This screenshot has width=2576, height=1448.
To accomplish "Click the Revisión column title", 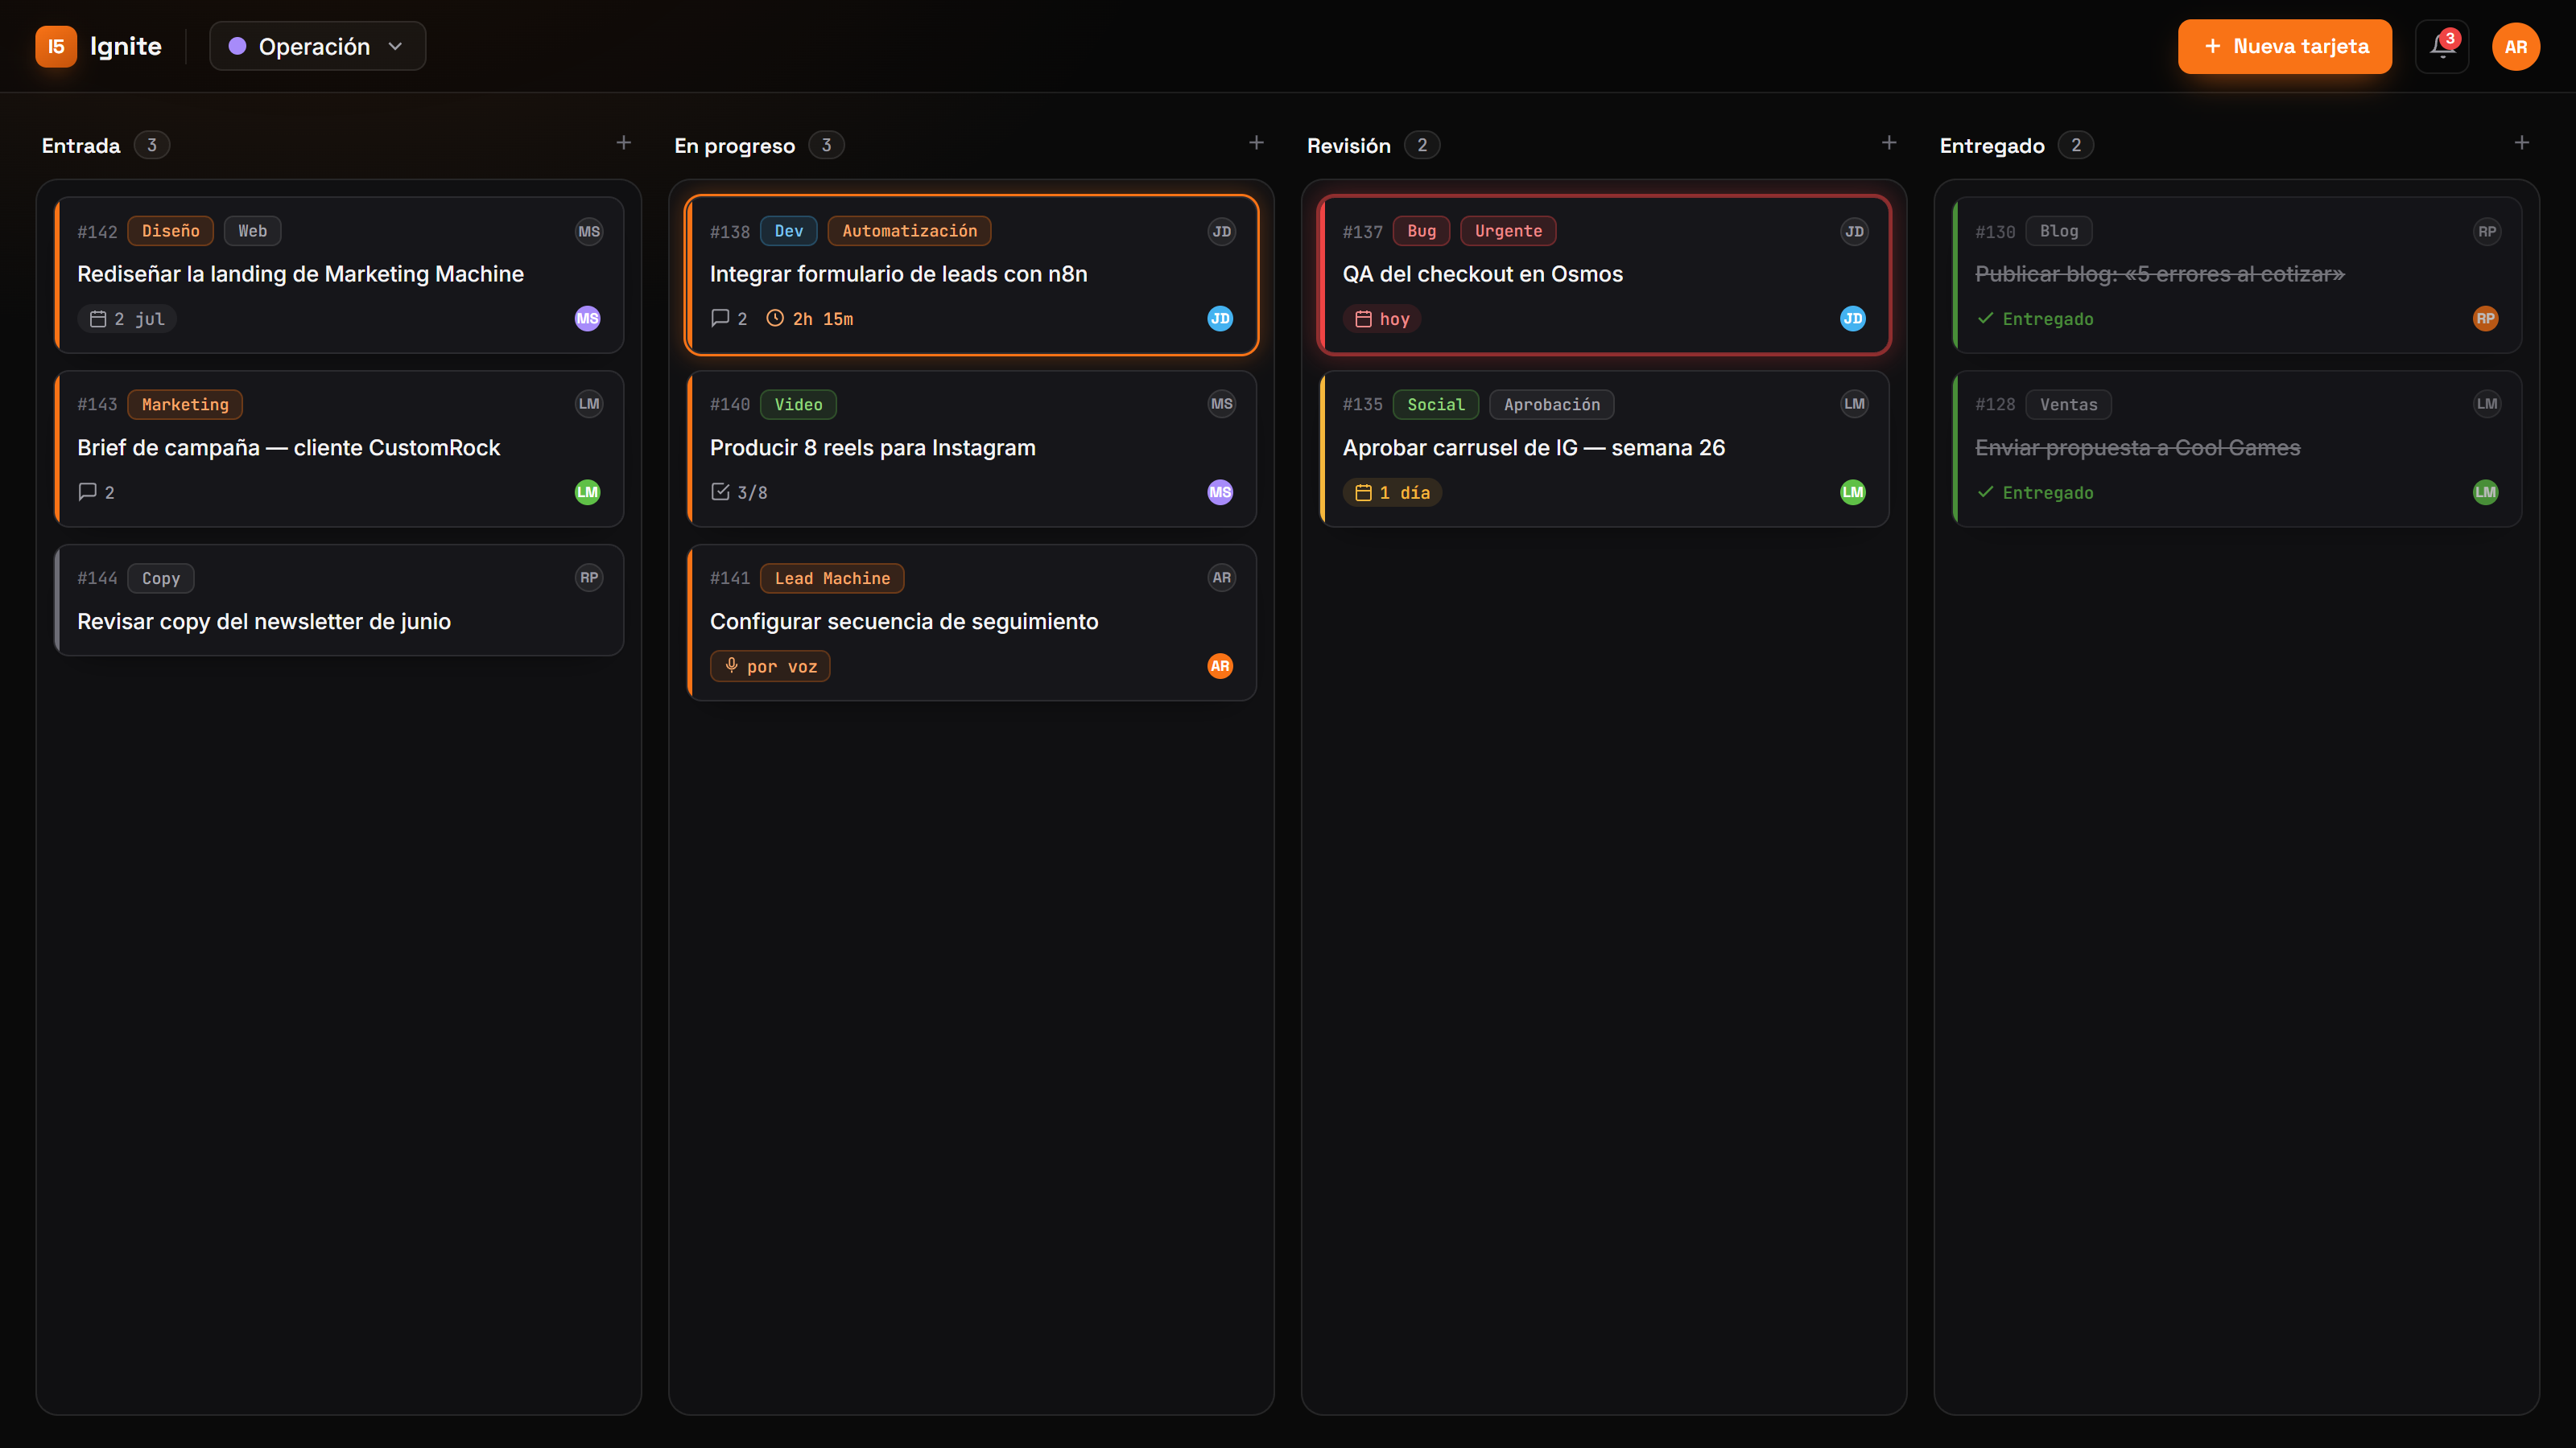I will 1348,146.
